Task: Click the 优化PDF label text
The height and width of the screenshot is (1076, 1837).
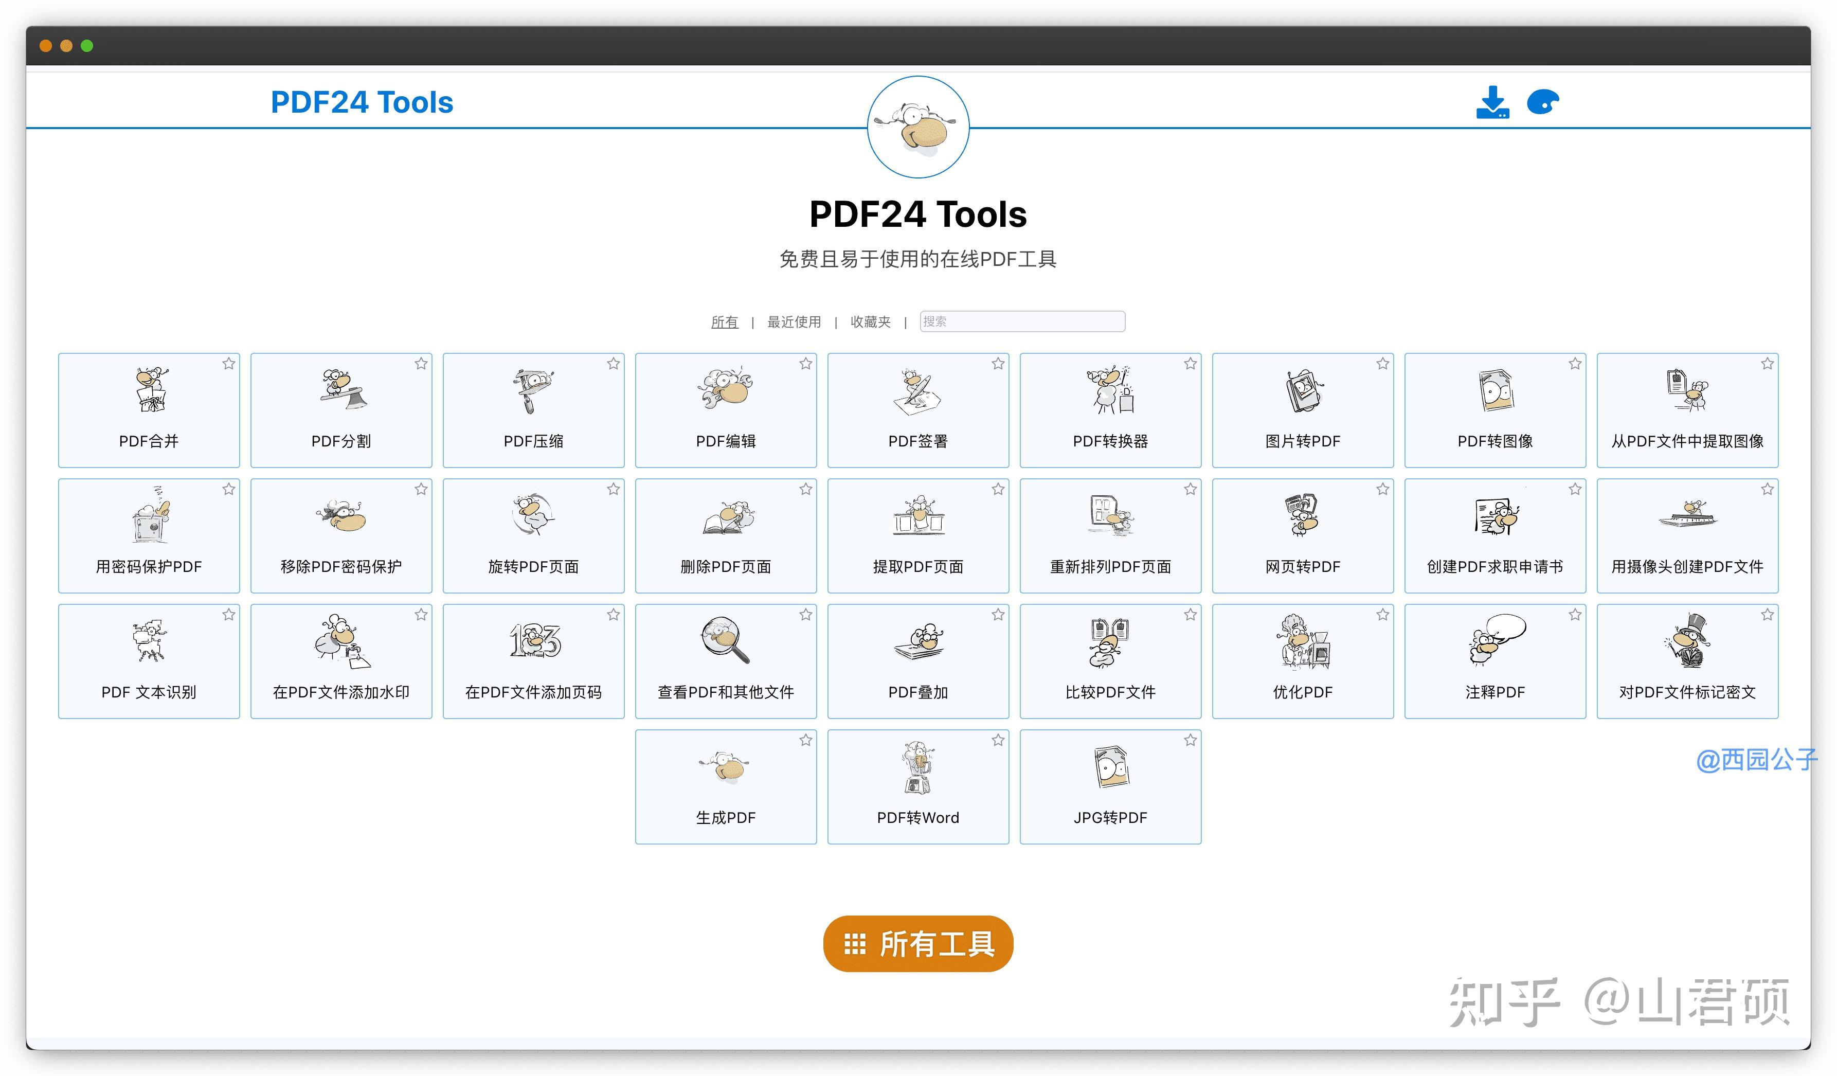Action: click(x=1303, y=692)
